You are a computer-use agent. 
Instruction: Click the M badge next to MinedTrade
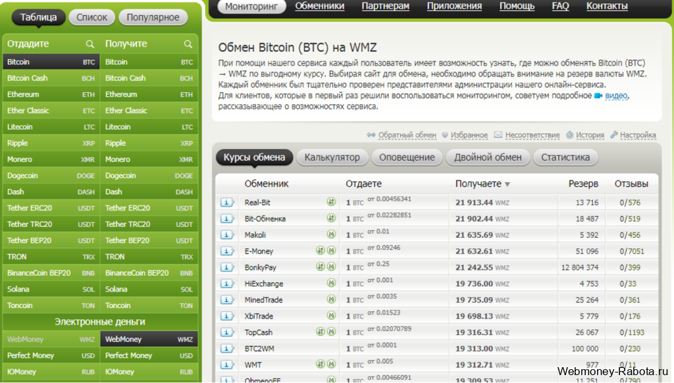click(x=331, y=299)
